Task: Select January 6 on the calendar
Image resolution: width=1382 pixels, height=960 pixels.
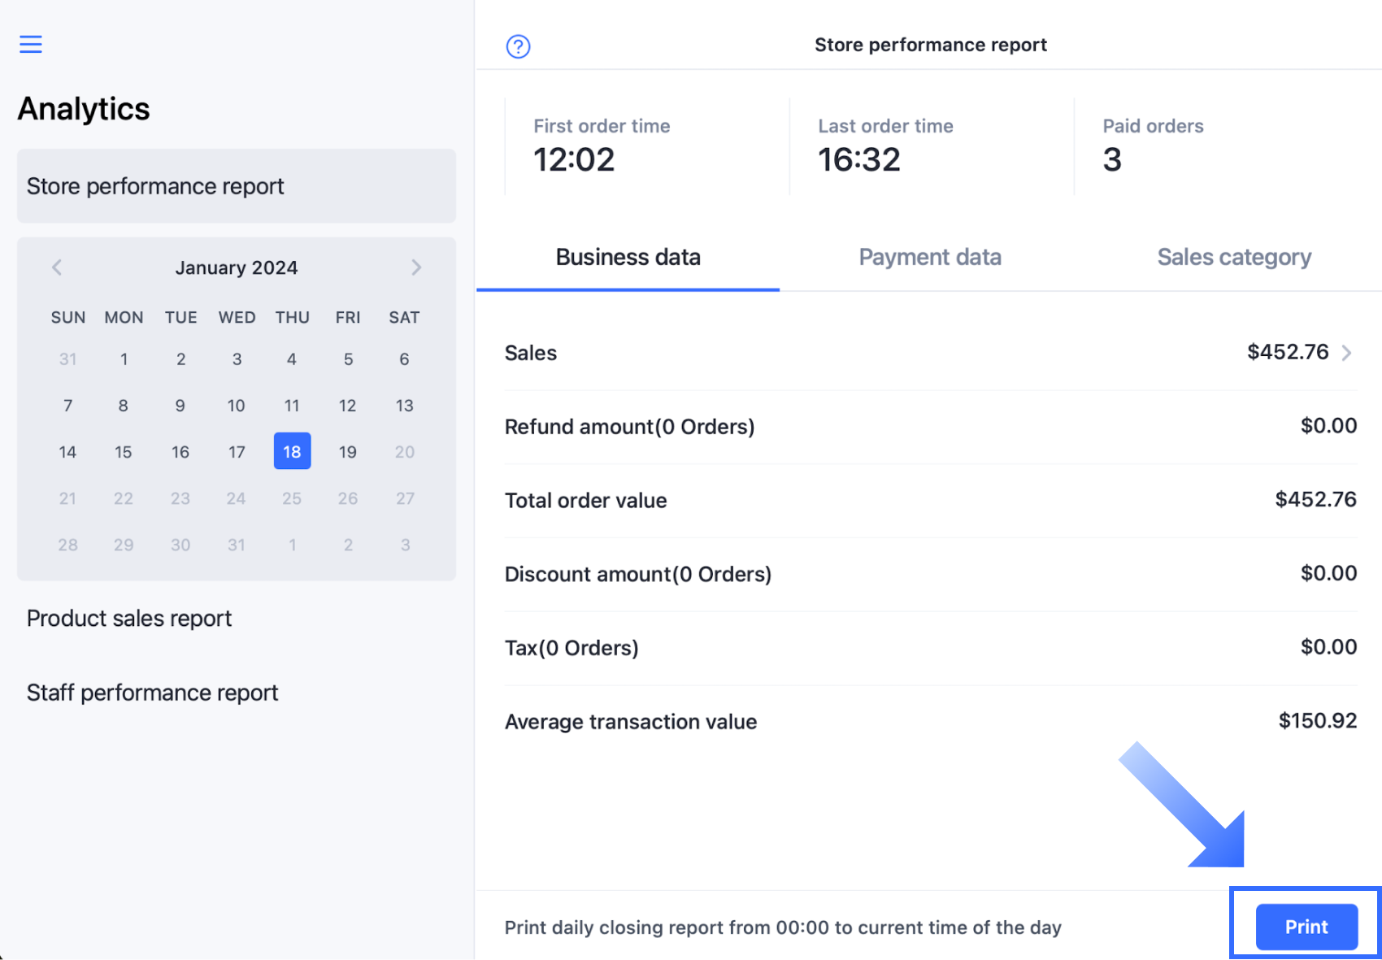Action: click(x=404, y=359)
